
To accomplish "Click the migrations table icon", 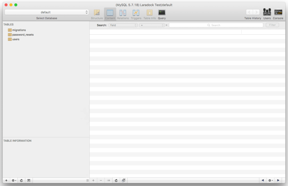I will coord(10,30).
